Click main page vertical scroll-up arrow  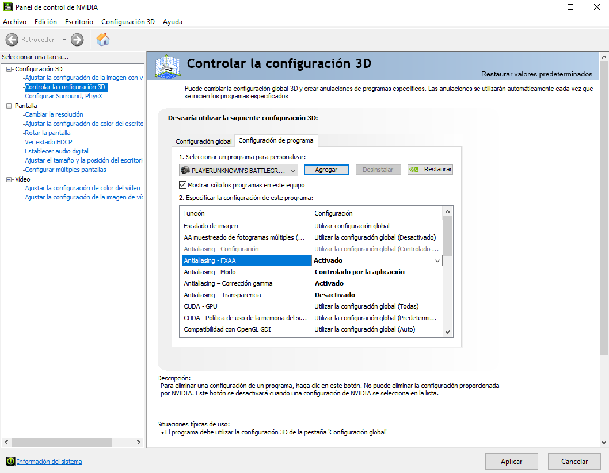604,57
